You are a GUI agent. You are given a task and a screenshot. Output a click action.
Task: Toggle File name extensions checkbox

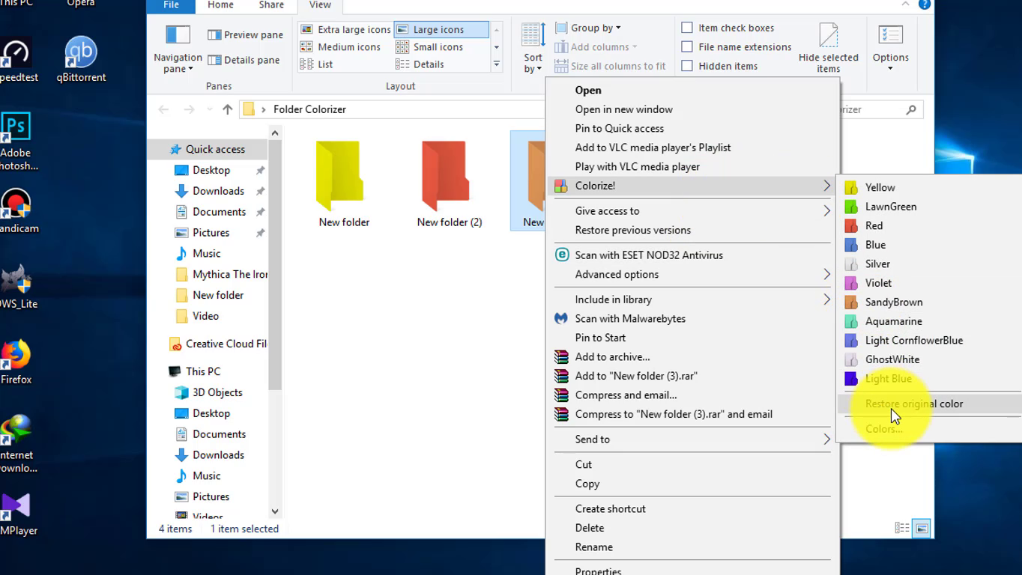click(x=687, y=46)
